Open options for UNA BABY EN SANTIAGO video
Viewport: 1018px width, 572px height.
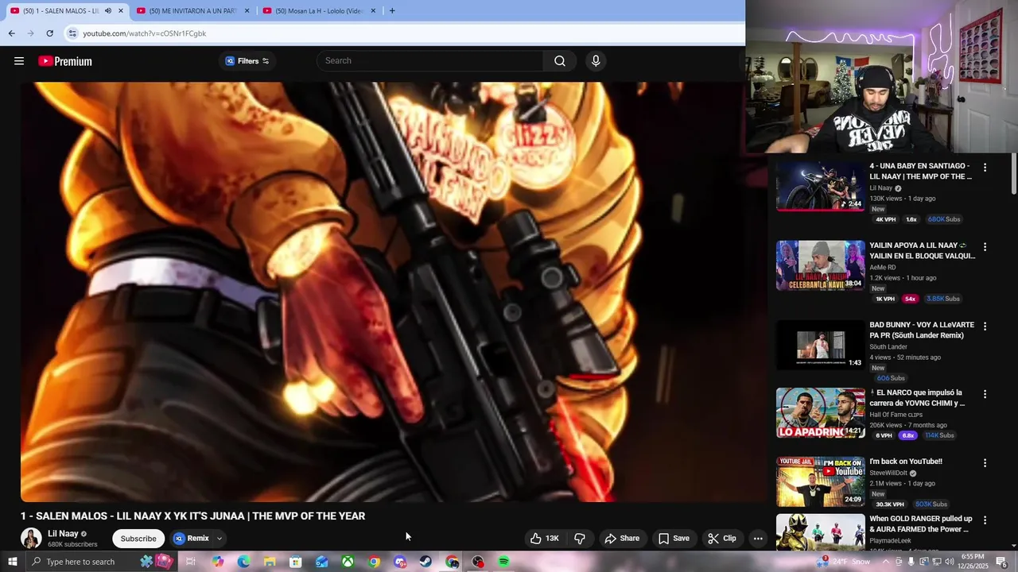[985, 168]
